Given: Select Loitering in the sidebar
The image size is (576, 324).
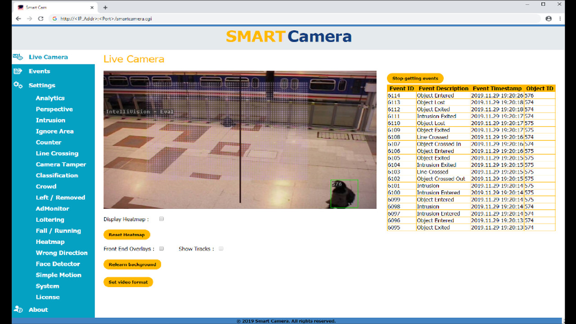Looking at the screenshot, I should pyautogui.click(x=50, y=220).
